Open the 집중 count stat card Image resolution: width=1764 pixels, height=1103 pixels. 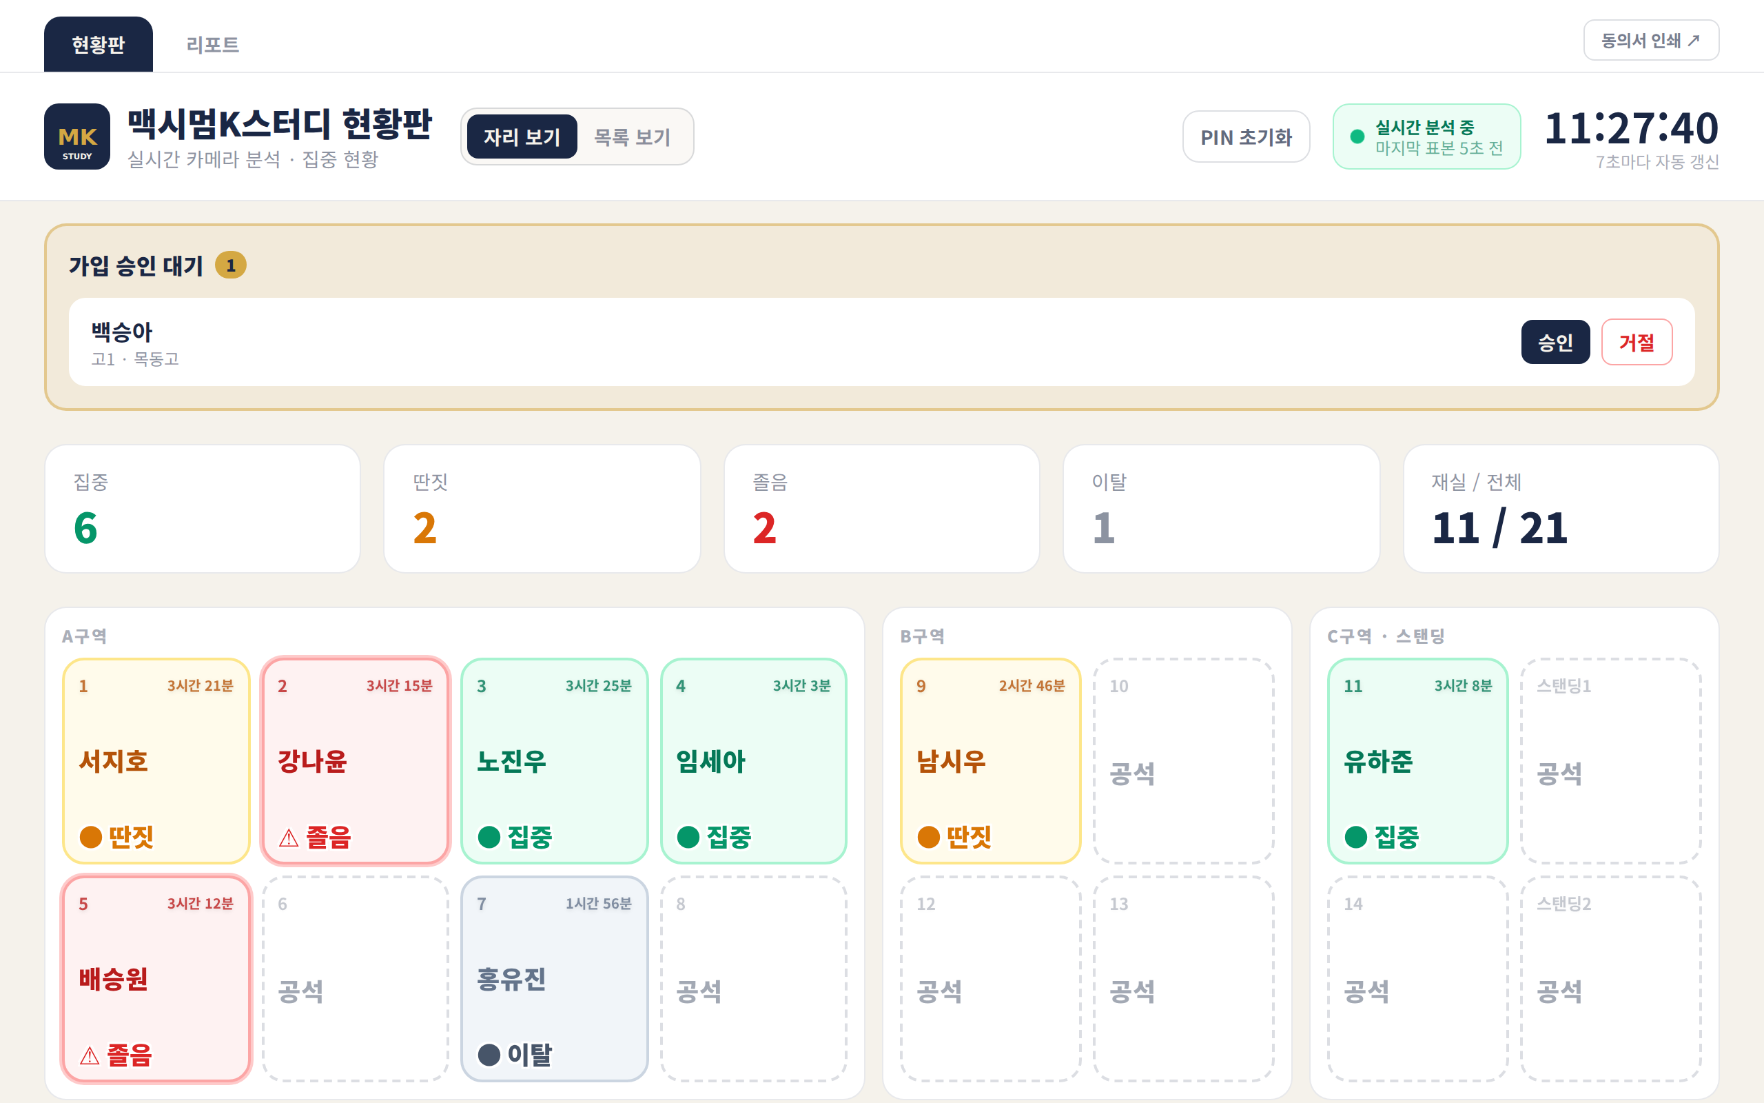pyautogui.click(x=203, y=509)
